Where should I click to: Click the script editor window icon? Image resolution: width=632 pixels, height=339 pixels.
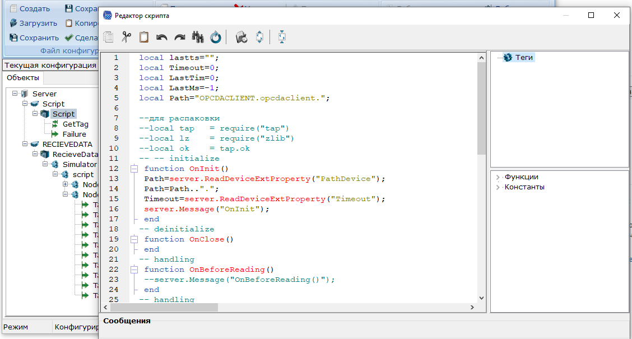point(107,15)
